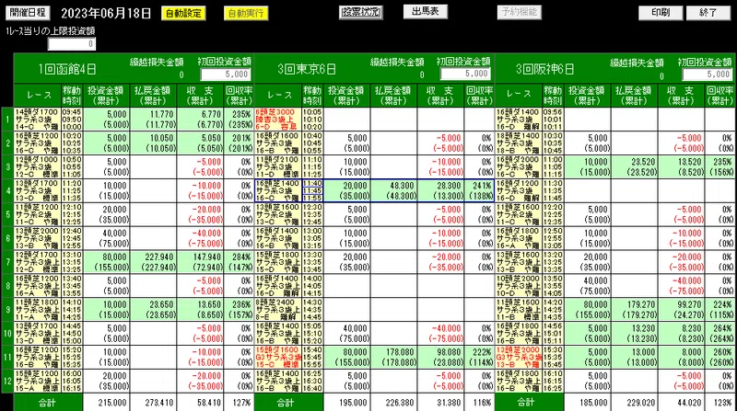Click 初回投資金額 field for 3回阪神6日
737x411 pixels.
[708, 74]
